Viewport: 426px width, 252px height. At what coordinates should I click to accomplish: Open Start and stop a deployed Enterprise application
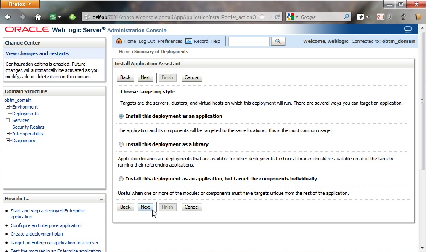(48, 214)
